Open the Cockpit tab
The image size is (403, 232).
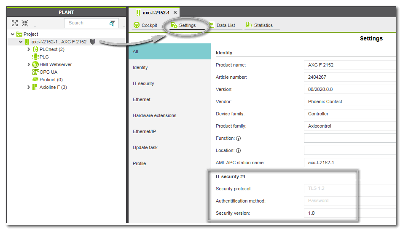click(145, 25)
